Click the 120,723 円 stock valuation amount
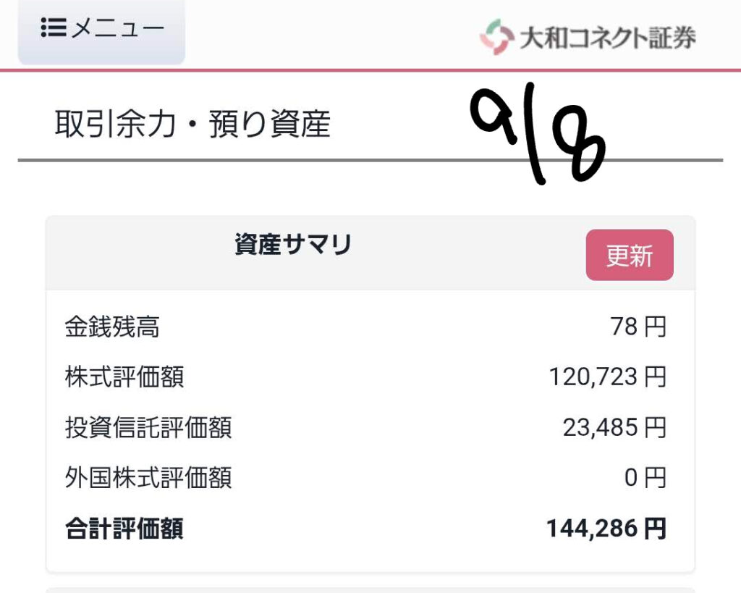The width and height of the screenshot is (741, 593). [608, 377]
